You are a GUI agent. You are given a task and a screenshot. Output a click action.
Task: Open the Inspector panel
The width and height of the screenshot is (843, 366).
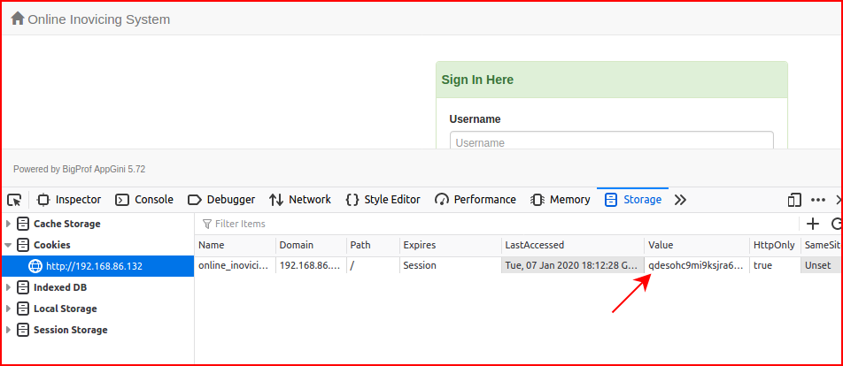[x=69, y=200]
